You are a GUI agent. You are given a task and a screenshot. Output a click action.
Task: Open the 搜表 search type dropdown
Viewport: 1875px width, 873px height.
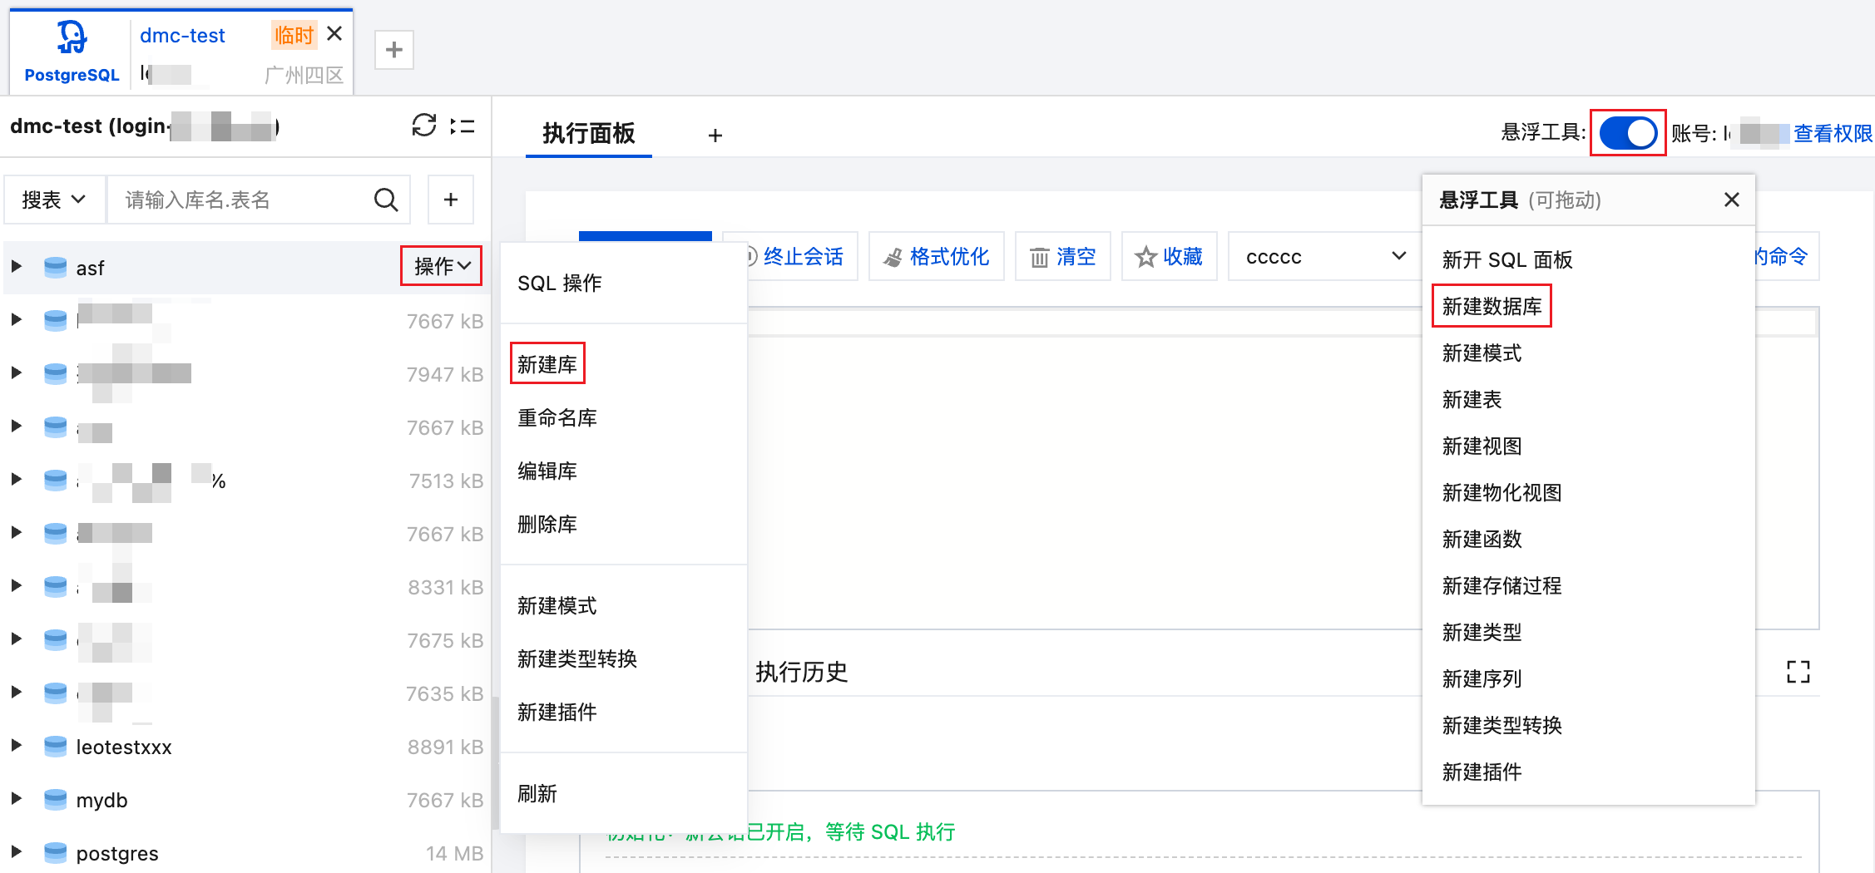coord(54,200)
